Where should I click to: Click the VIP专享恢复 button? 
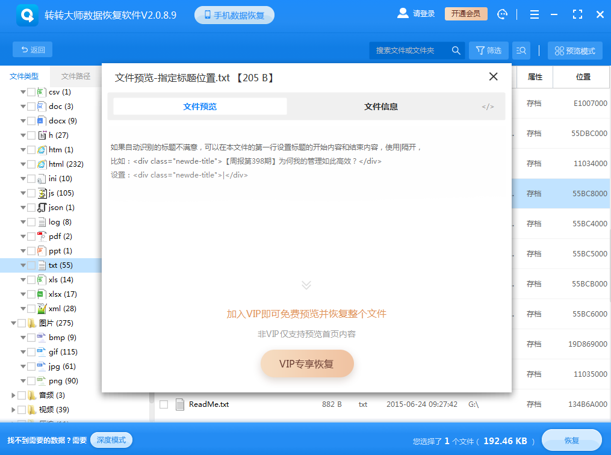coord(307,364)
